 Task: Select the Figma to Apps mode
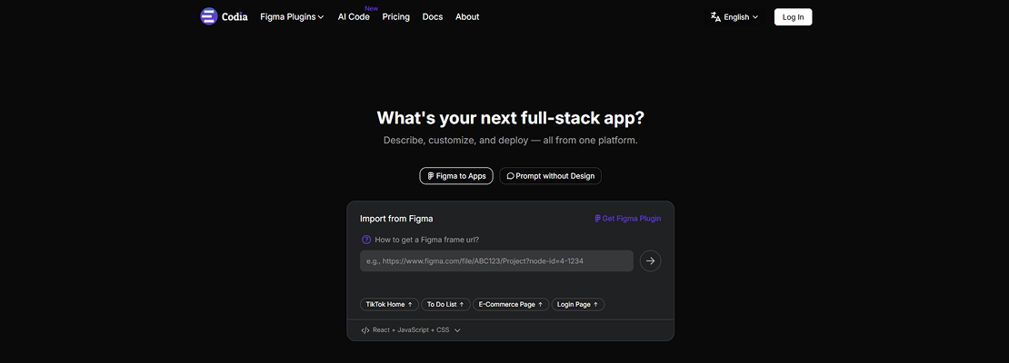[456, 176]
